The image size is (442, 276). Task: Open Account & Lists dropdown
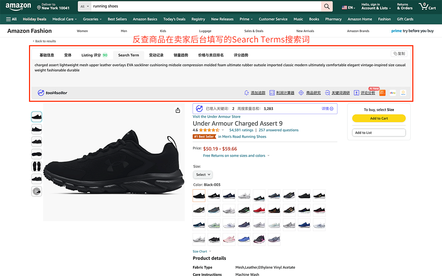[376, 6]
